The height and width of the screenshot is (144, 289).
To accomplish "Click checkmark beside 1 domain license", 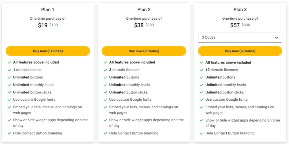I will (9, 70).
